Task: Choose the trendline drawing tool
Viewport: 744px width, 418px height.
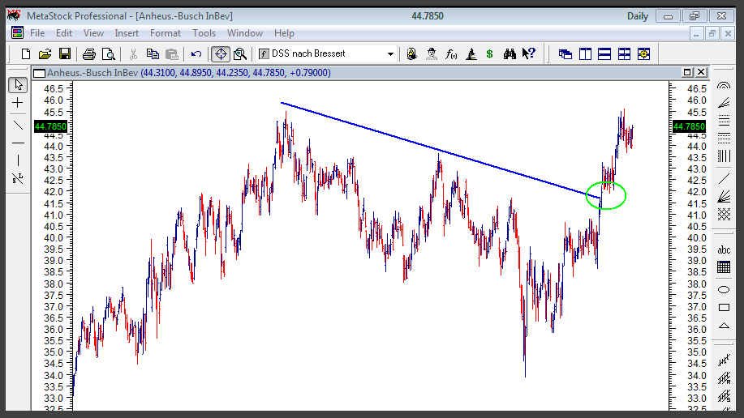Action: point(18,125)
